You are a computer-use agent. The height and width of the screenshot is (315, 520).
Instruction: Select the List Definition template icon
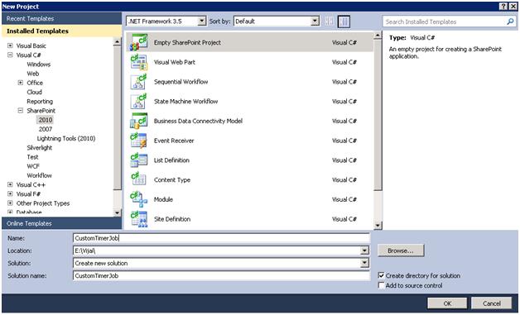tap(138, 160)
